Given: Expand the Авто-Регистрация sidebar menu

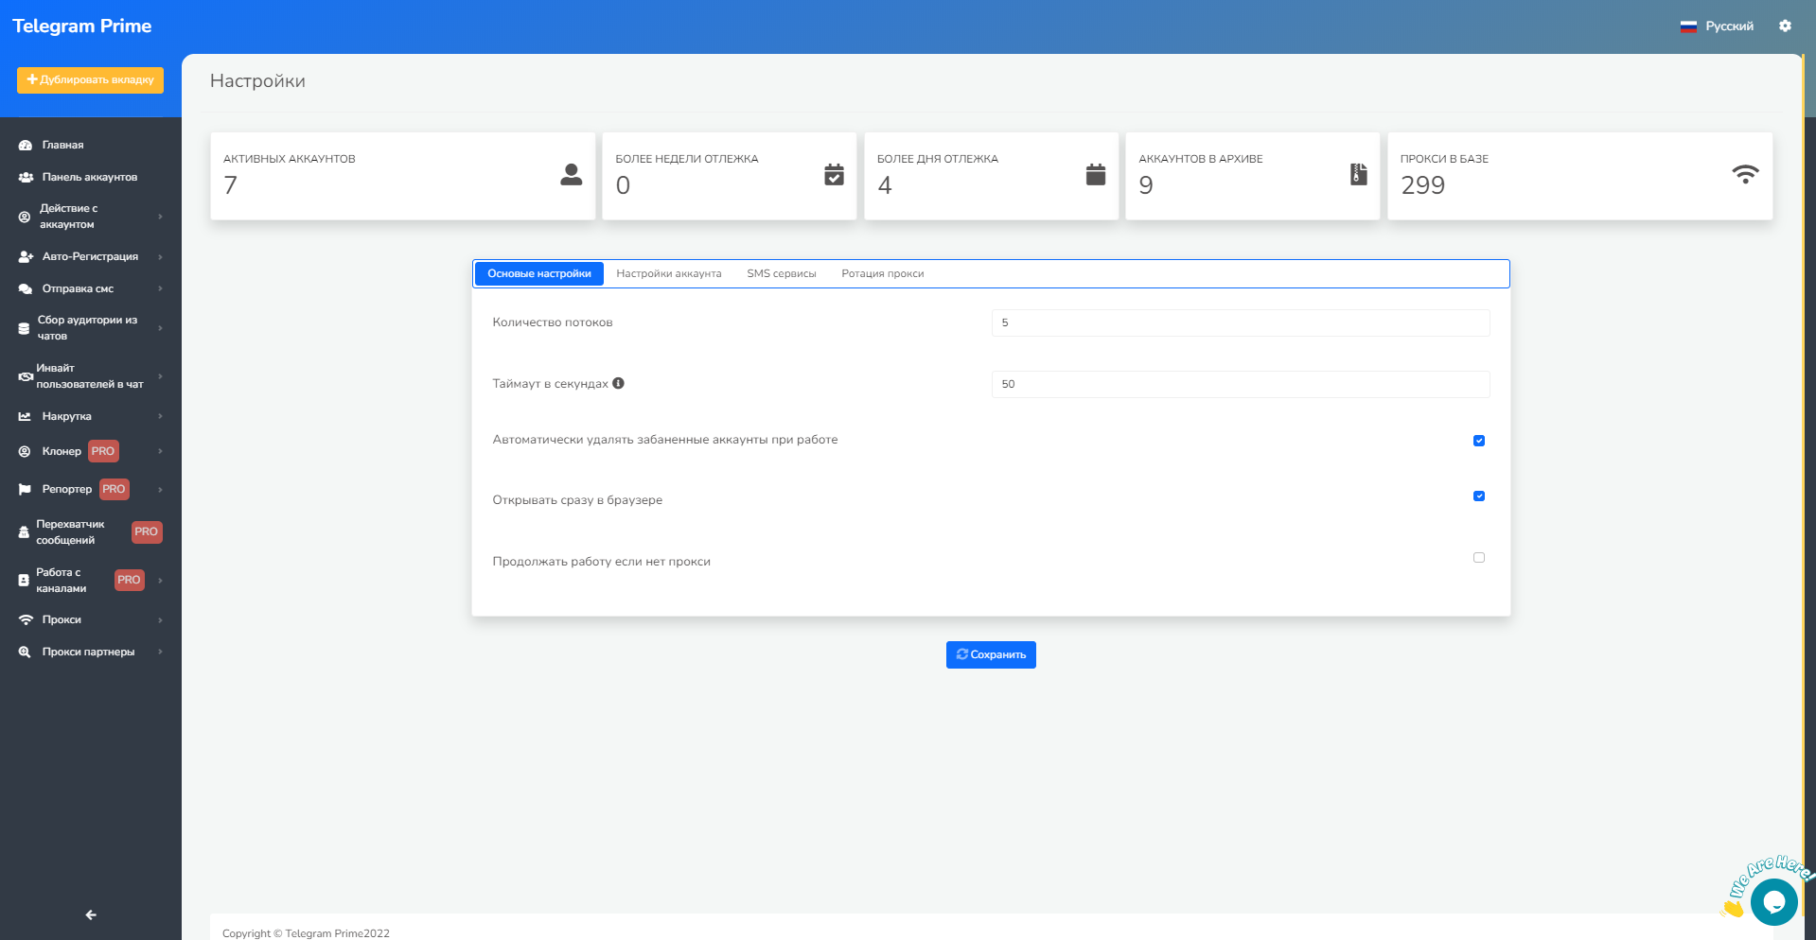Looking at the screenshot, I should click(90, 256).
